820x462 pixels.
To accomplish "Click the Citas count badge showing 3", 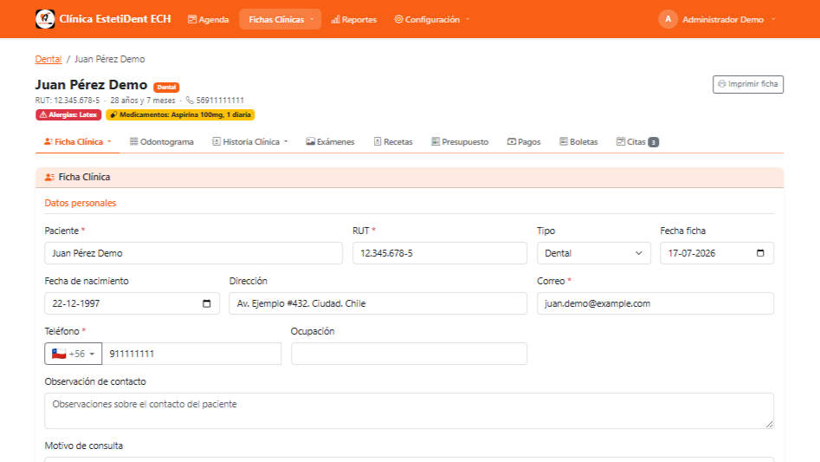I will click(x=653, y=142).
